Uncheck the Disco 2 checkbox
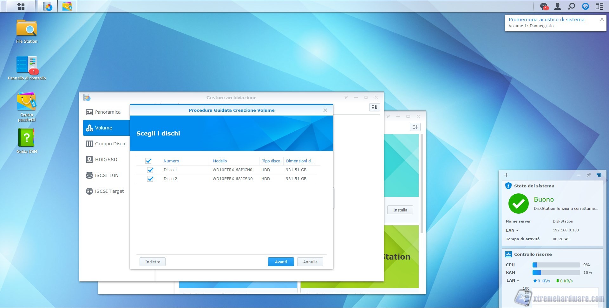This screenshot has width=609, height=308. [150, 179]
